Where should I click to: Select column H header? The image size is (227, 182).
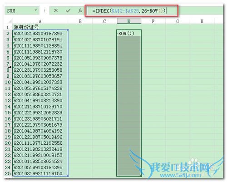point(202,21)
